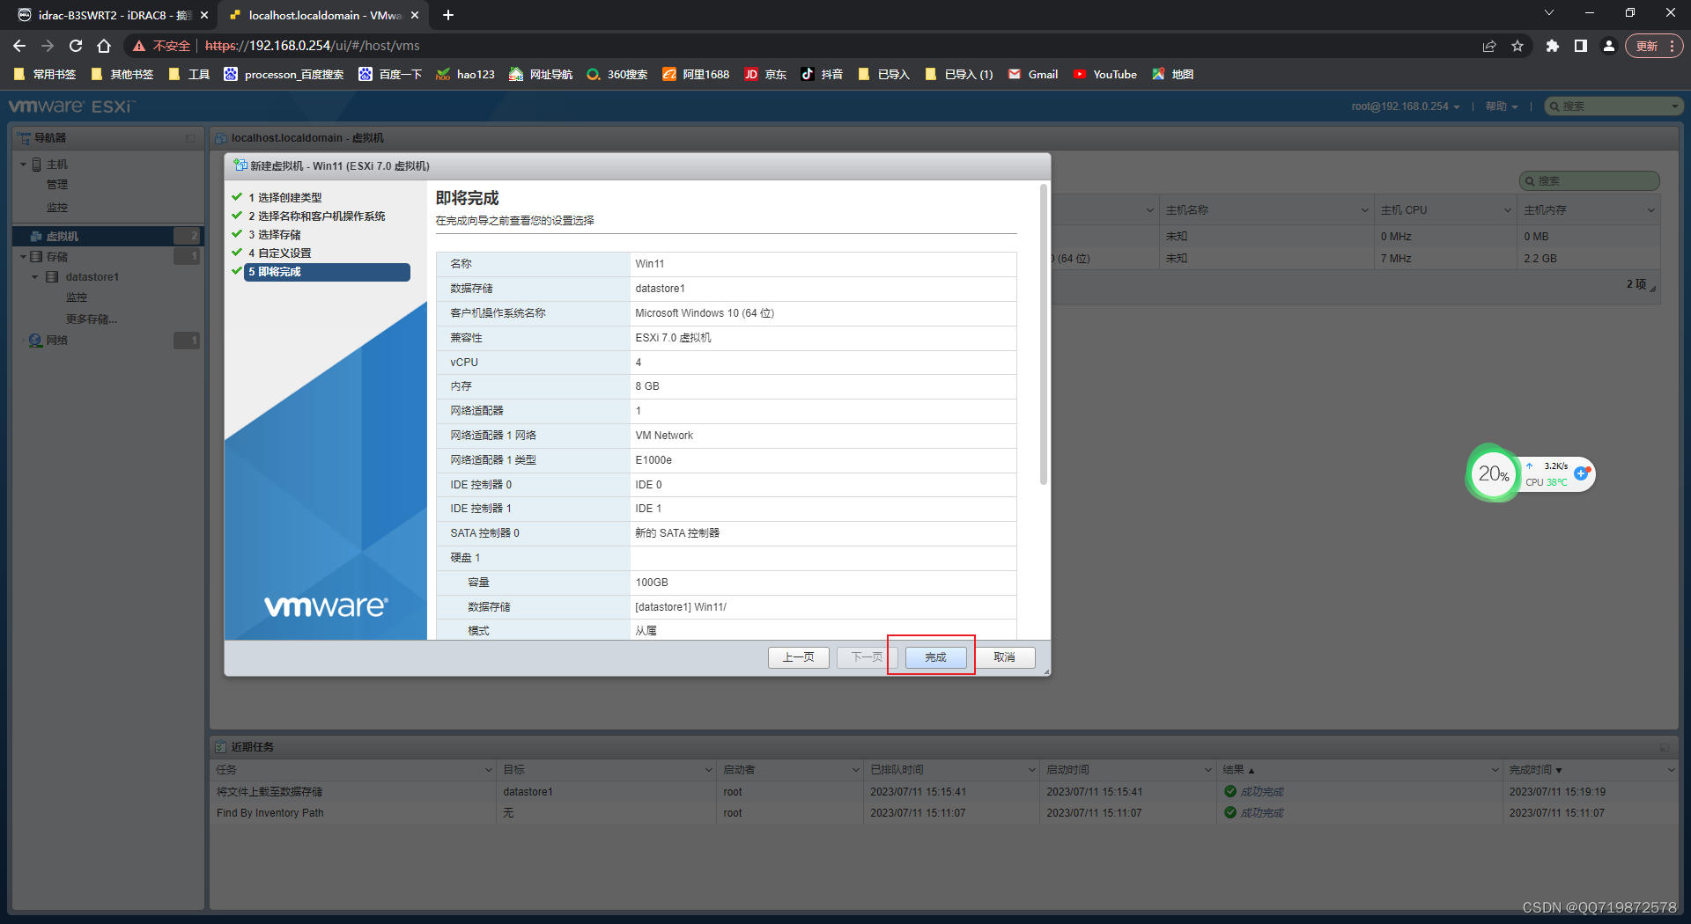Go to wizard step 1 选择创建类型

(284, 198)
